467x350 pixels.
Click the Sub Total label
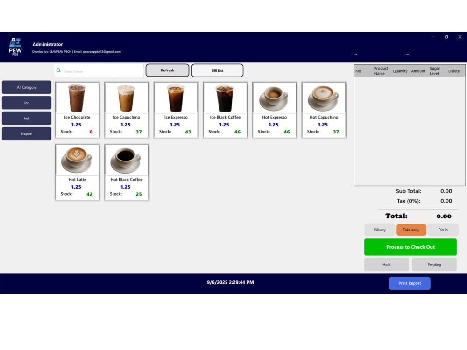pyautogui.click(x=408, y=191)
